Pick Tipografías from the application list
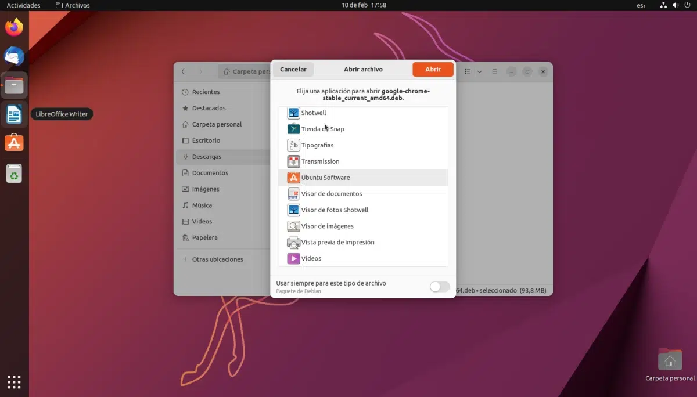Screen dimensions: 697x397 point(363,145)
